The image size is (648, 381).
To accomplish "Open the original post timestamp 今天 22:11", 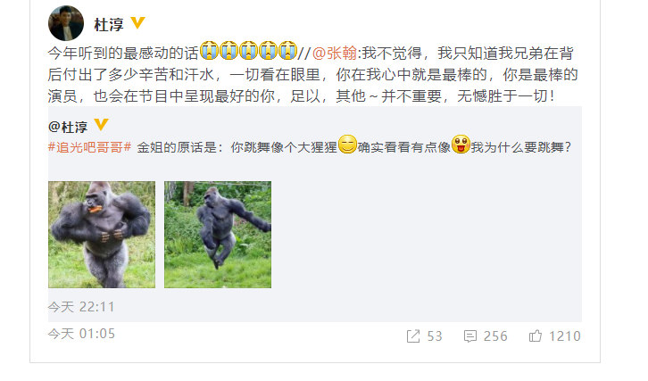I will click(x=81, y=307).
